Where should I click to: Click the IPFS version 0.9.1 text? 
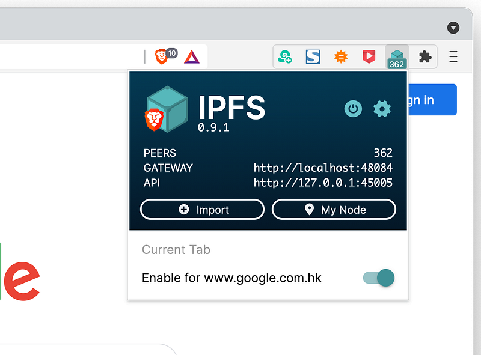[213, 127]
